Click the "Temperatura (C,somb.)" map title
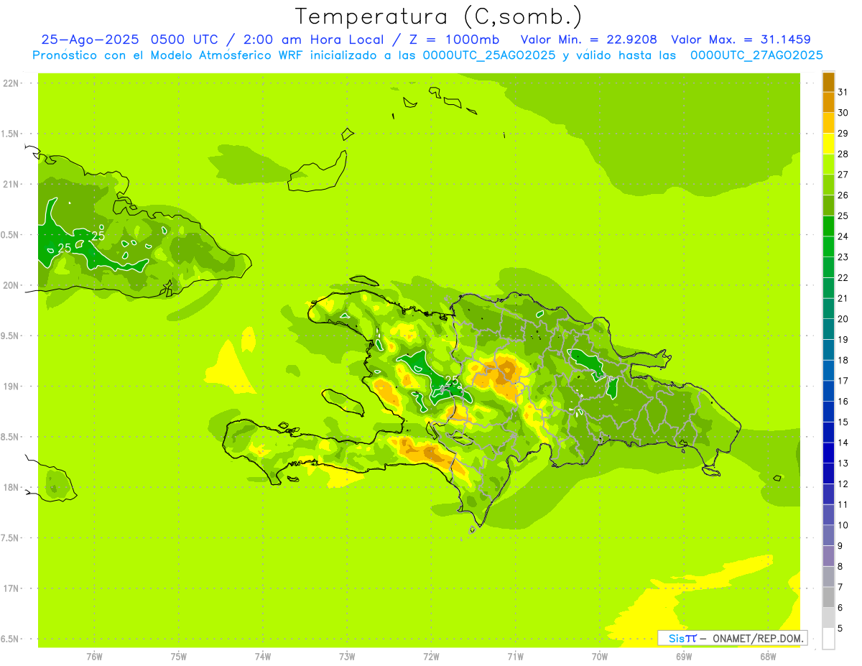The width and height of the screenshot is (862, 666). pos(439,17)
